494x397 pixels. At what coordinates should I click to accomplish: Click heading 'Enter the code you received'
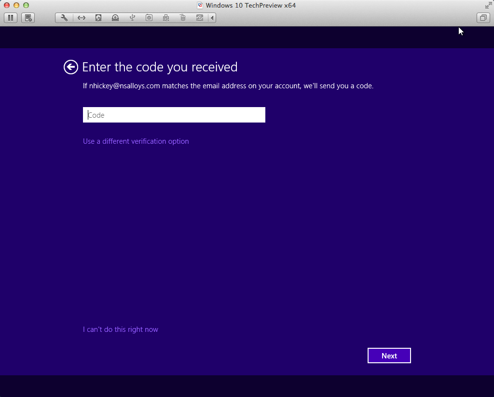(160, 67)
